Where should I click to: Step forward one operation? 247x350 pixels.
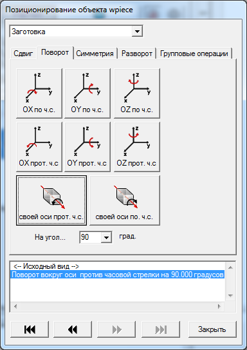click(116, 329)
